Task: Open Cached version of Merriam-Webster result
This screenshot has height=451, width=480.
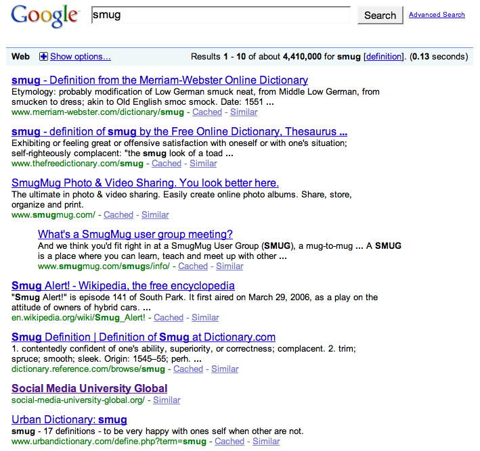Action: pyautogui.click(x=206, y=112)
